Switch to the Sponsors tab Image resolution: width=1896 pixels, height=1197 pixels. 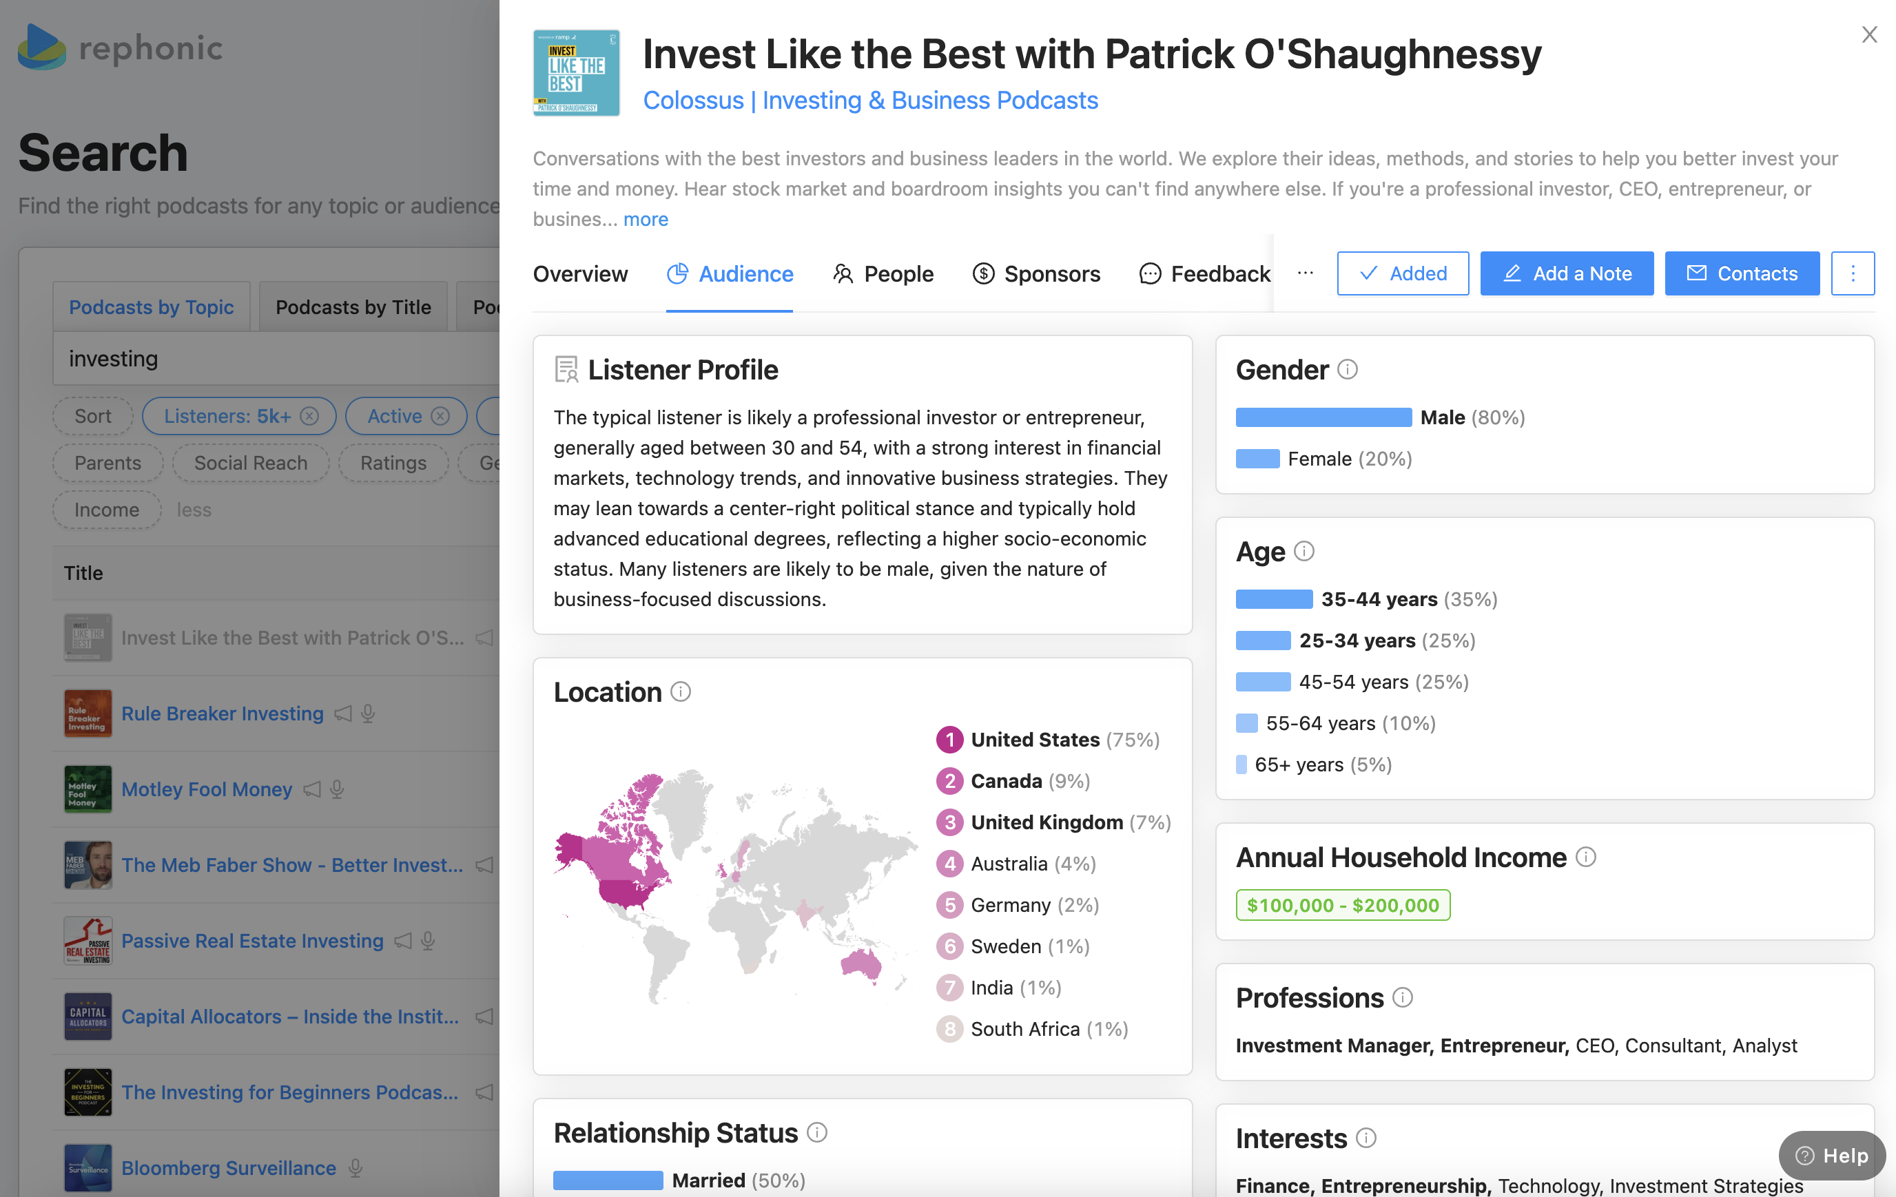coord(1036,273)
